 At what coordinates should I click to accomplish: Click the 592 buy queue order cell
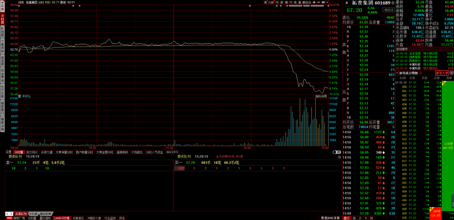(179, 168)
